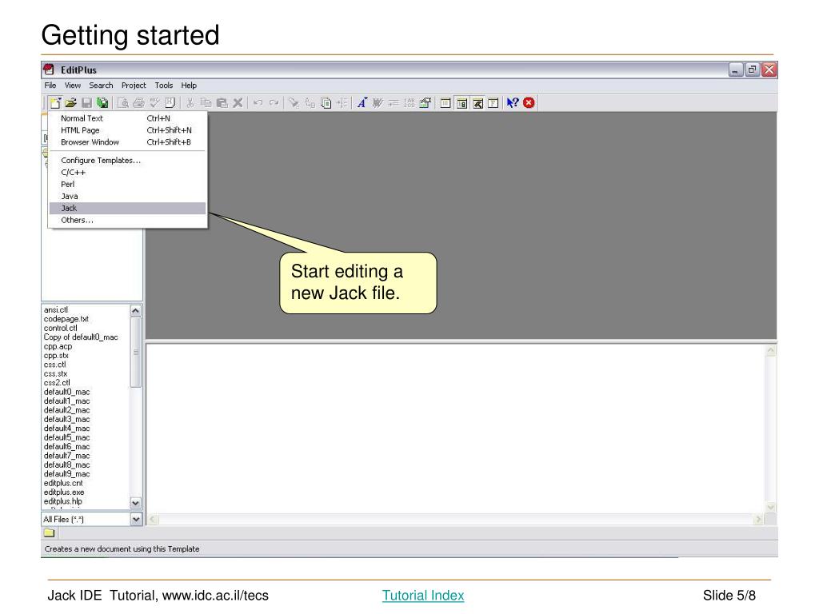Select codepage.txt in the file list
819x614 pixels.
pyautogui.click(x=66, y=318)
